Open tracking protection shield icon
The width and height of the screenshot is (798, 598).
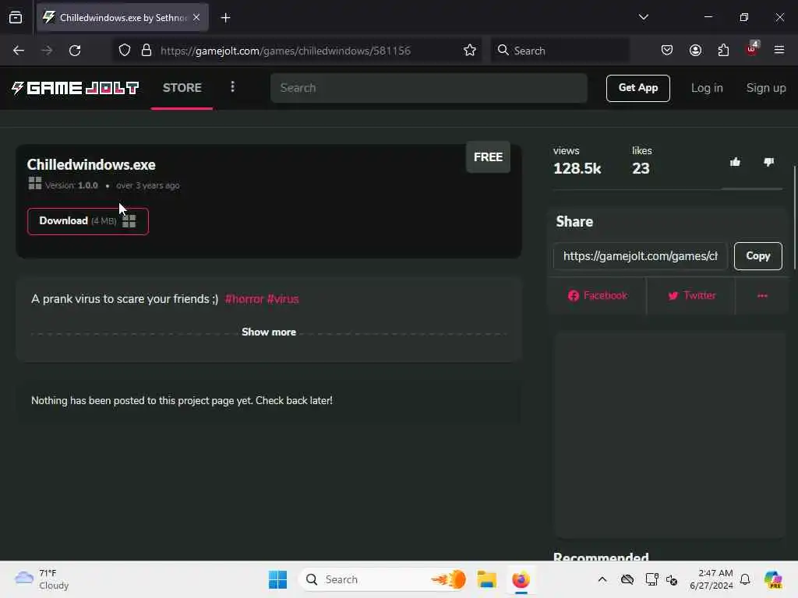pos(125,51)
